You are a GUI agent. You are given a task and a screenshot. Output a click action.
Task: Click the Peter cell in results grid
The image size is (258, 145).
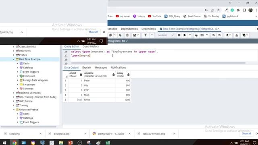coord(100,81)
